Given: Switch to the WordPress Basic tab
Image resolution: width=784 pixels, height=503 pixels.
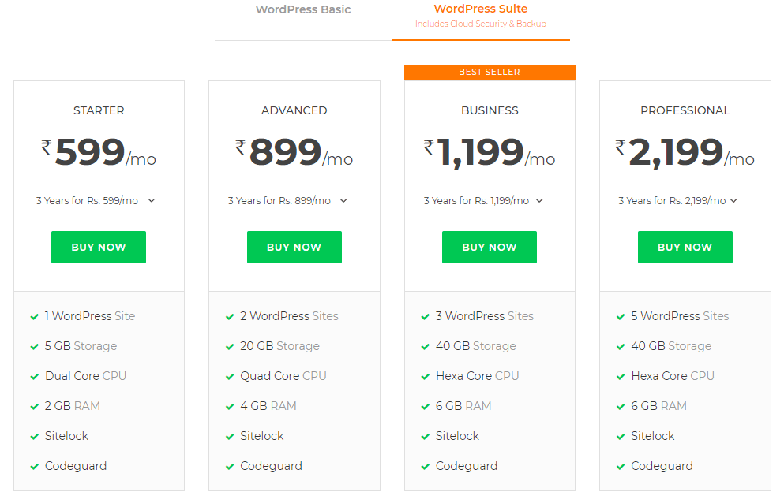Looking at the screenshot, I should (302, 9).
